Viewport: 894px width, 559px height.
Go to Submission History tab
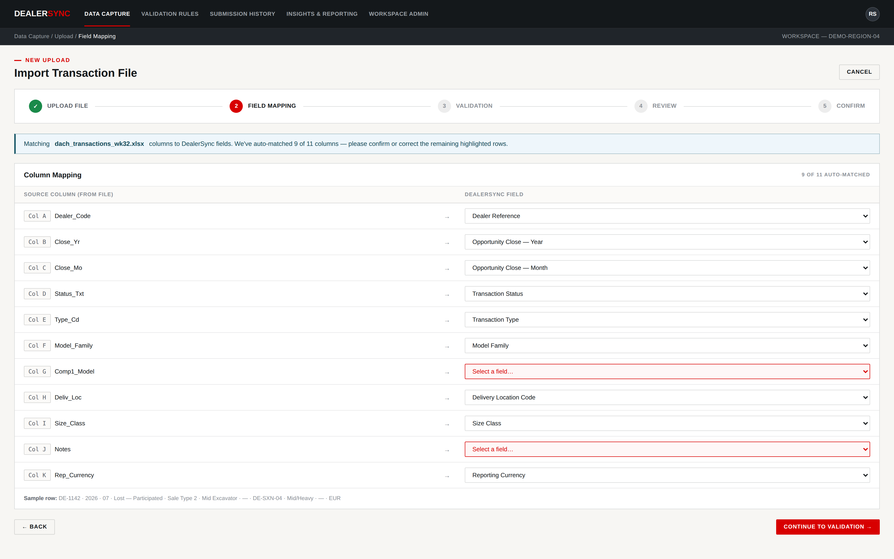[x=242, y=14]
